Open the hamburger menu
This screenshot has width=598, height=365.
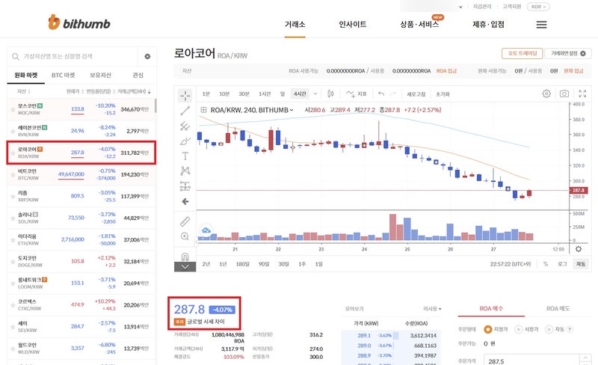(541, 25)
